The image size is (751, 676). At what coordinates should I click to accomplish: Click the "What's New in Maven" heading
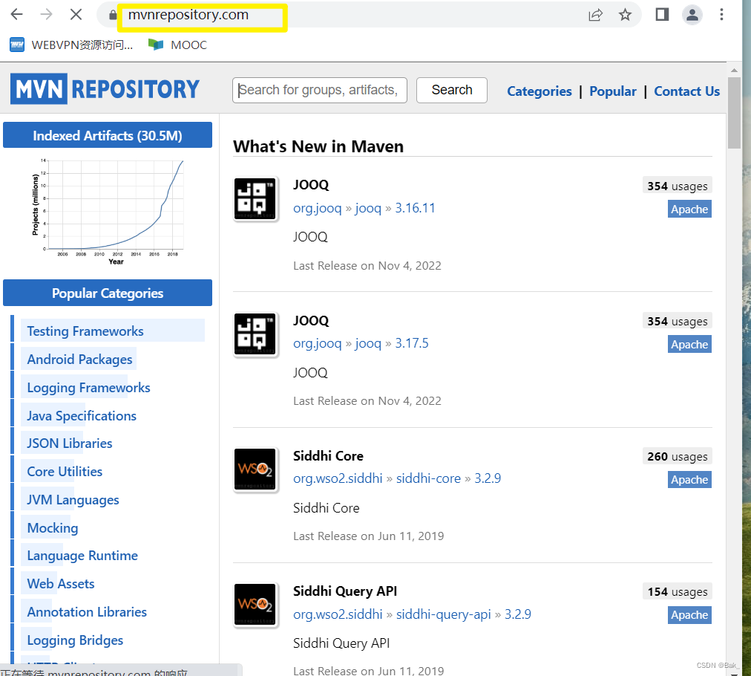click(318, 146)
